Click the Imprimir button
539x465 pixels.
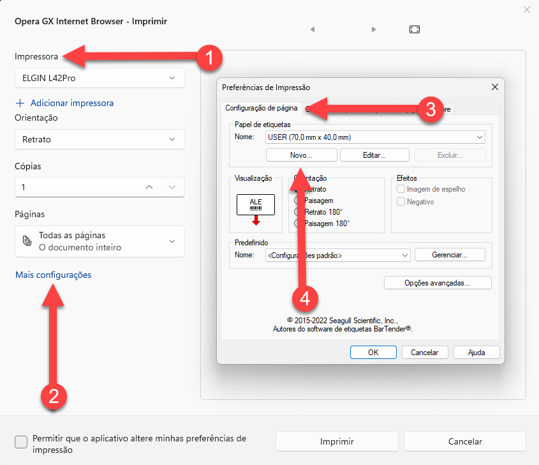click(337, 441)
